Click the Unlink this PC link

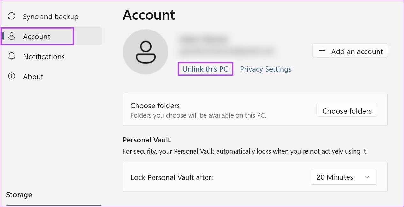pos(206,69)
